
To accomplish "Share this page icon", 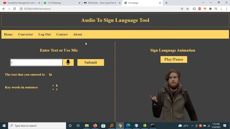I will click(x=182, y=9).
